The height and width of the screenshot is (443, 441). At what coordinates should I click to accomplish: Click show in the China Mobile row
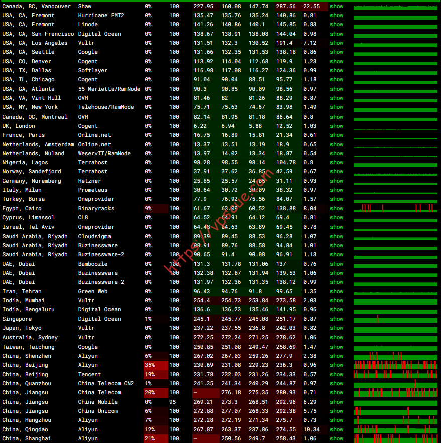point(337,402)
